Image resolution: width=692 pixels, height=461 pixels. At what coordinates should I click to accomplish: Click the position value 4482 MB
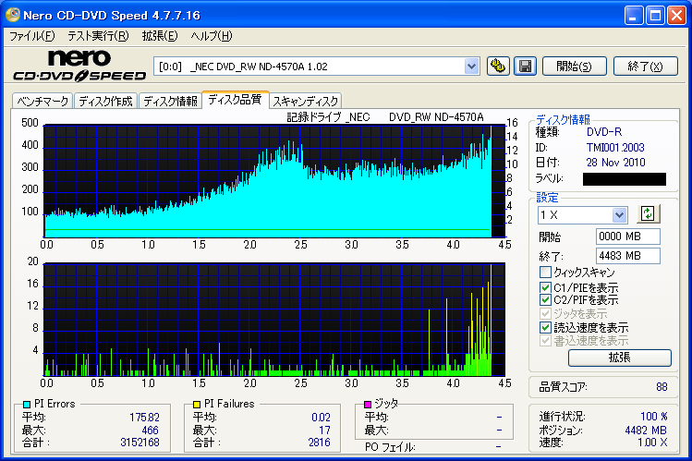(646, 431)
